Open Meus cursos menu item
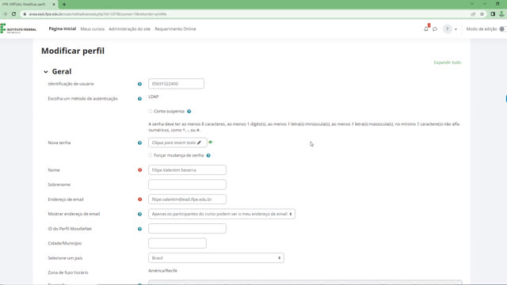Image resolution: width=507 pixels, height=285 pixels. click(93, 29)
